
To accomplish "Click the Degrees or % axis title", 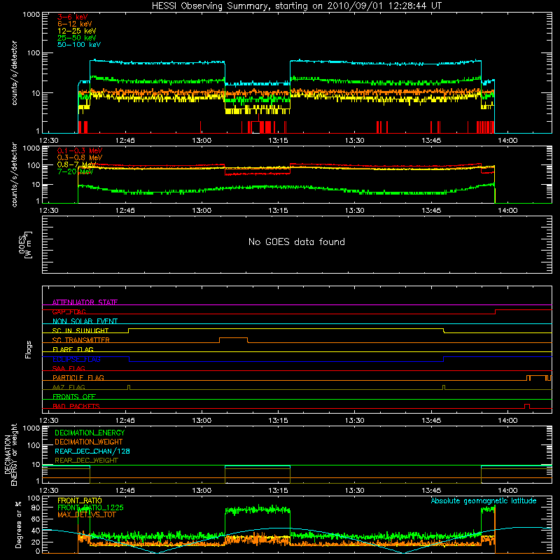I will tap(18, 524).
